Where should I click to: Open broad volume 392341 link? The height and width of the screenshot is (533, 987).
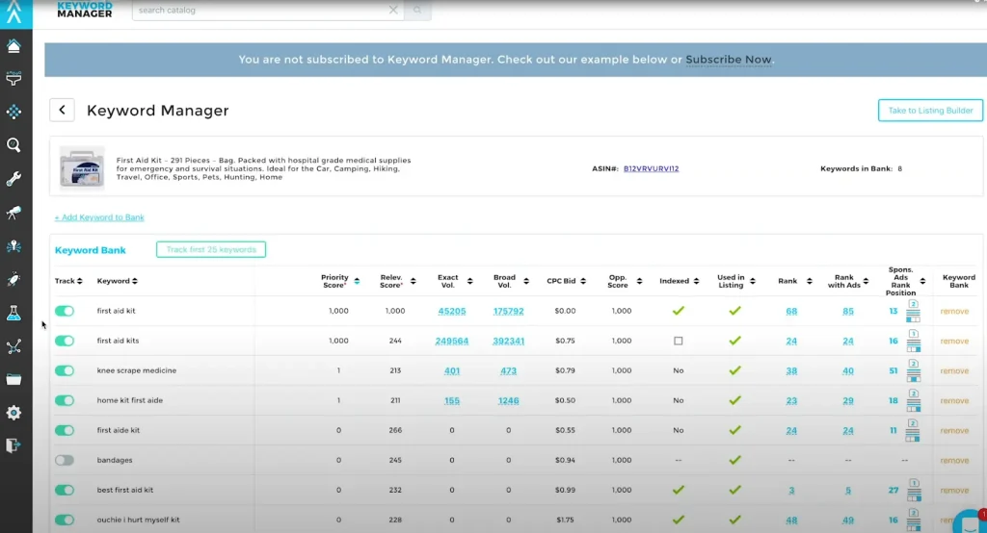pos(509,341)
